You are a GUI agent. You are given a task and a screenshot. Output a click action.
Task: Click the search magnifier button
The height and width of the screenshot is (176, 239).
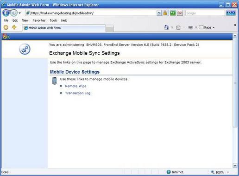coord(231,13)
